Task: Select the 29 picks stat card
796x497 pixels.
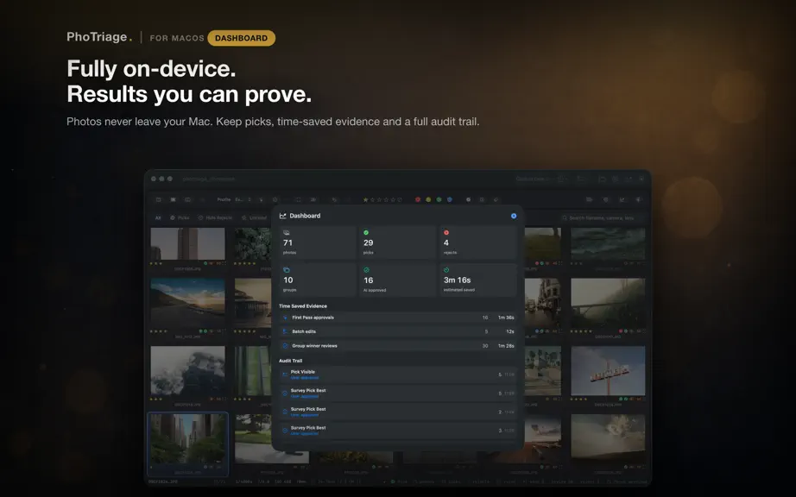Action: [397, 242]
